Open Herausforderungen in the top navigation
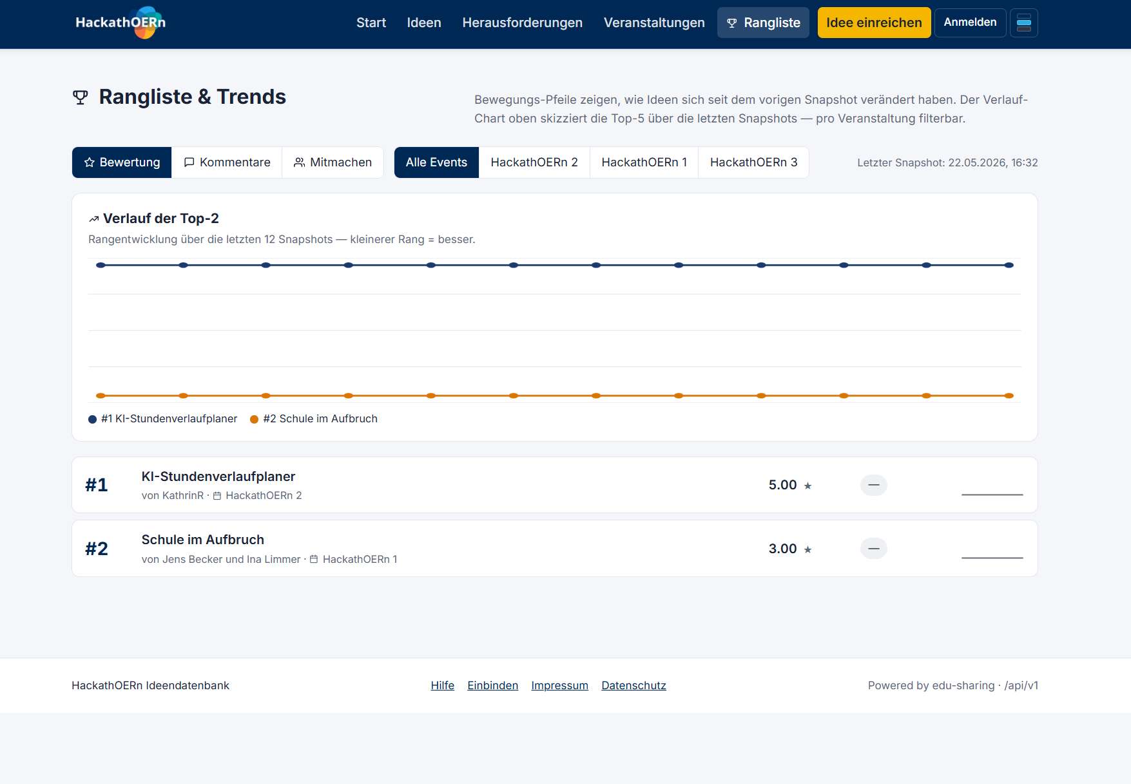This screenshot has height=784, width=1131. tap(523, 23)
